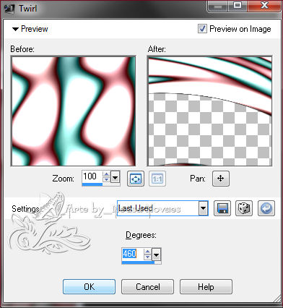Image resolution: width=283 pixels, height=308 pixels.
Task: Click the Help button
Action: pyautogui.click(x=206, y=286)
